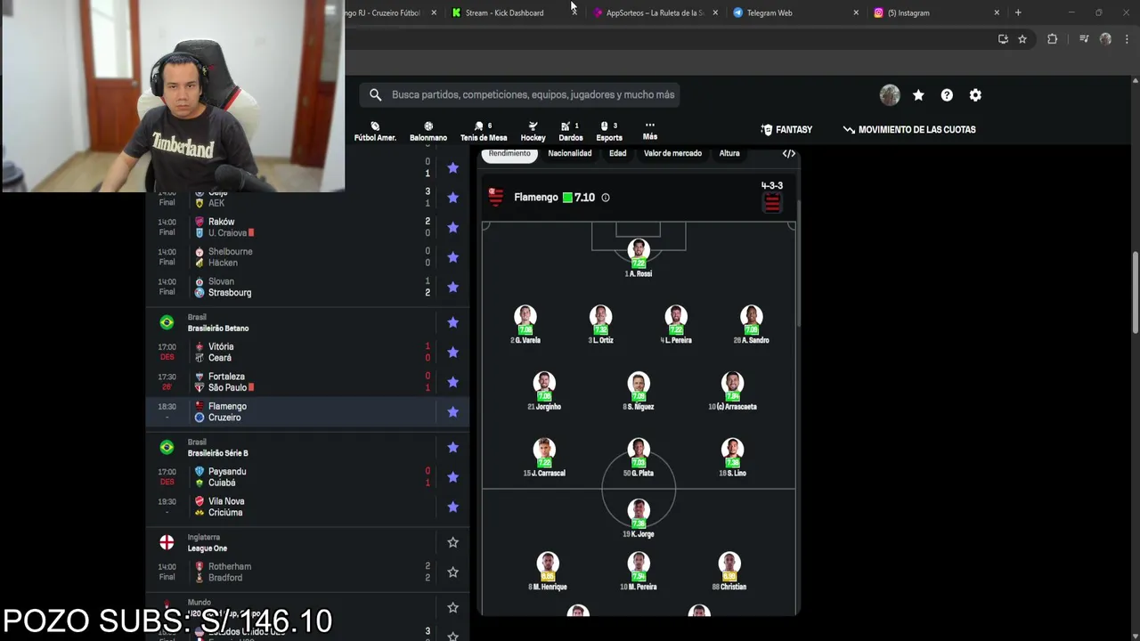The height and width of the screenshot is (641, 1140).
Task: Bookmark page with browser star icon
Action: [x=1022, y=39]
